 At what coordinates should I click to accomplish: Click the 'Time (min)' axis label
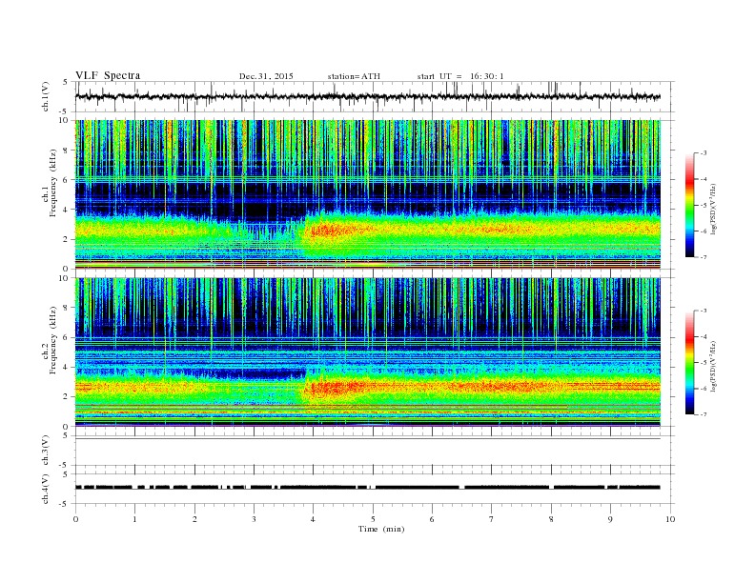pos(381,529)
